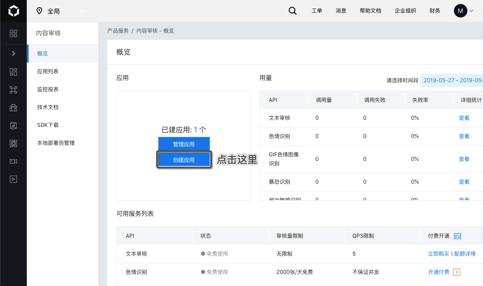Click the 创建应用 button
Viewport: 483px width, 286px height.
coord(184,160)
